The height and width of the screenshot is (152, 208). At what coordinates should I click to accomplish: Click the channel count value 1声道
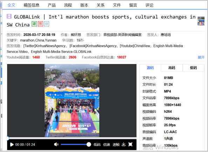(168, 139)
